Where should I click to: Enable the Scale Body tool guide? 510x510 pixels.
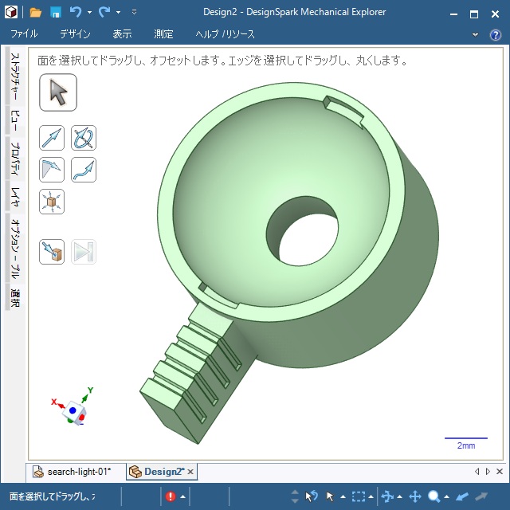pyautogui.click(x=52, y=201)
